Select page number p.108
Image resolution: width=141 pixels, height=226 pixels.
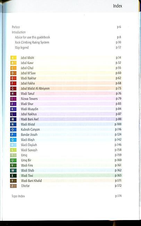pyautogui.click(x=118, y=124)
